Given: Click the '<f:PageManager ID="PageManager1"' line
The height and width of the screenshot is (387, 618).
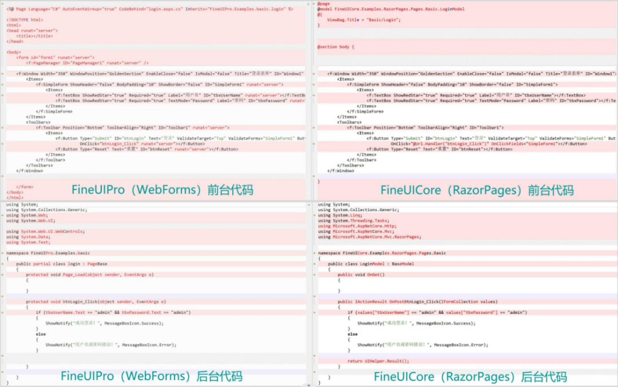Looking at the screenshot, I should (x=87, y=63).
